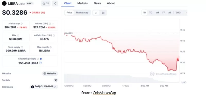Show FDV info tooltip icon

[x=18, y=35]
